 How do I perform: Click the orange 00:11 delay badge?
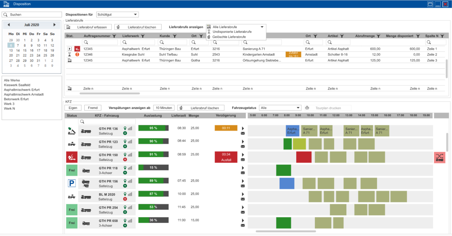click(226, 128)
